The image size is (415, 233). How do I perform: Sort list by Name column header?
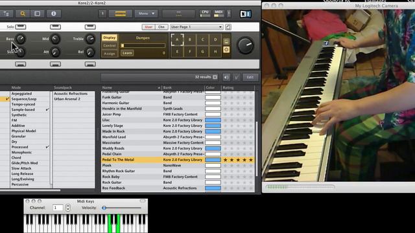tap(131, 87)
